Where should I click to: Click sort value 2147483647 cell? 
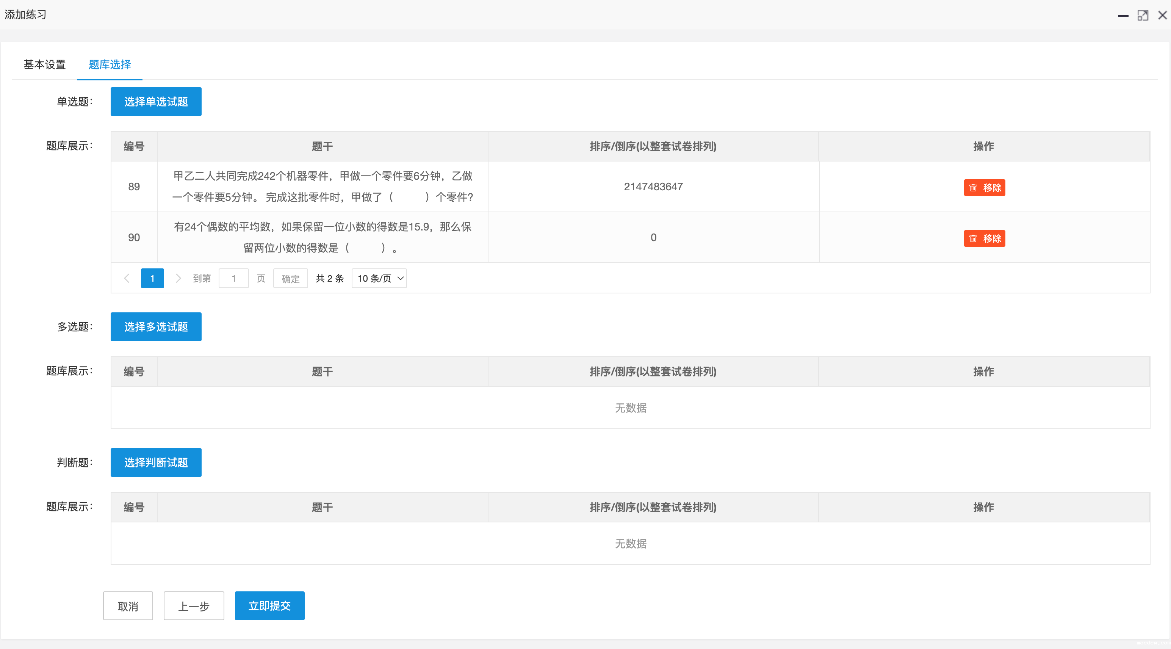pos(653,187)
